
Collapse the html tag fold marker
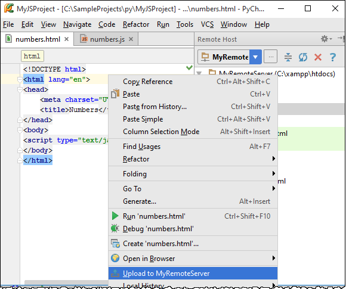coord(20,80)
